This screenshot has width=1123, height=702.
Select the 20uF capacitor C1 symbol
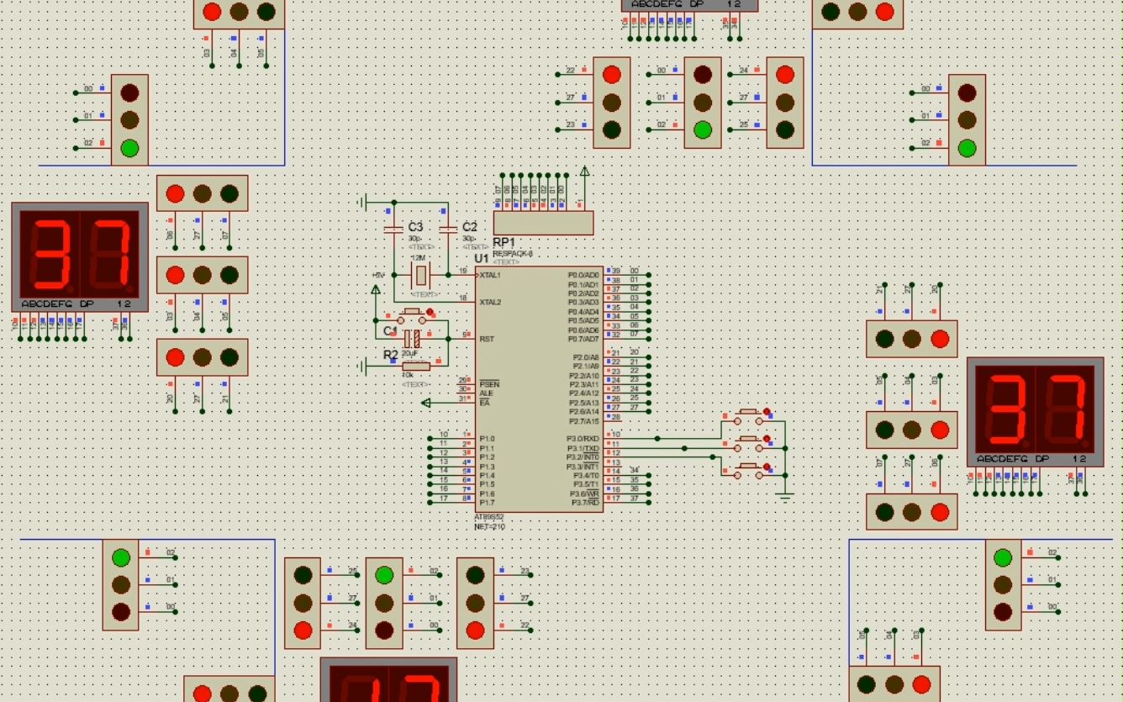click(412, 339)
